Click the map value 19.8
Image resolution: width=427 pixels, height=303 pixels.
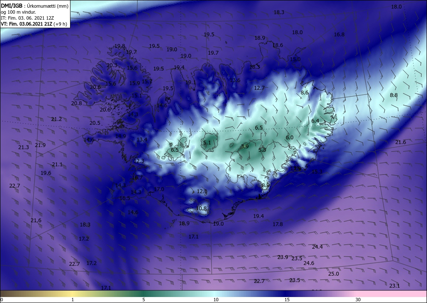pos(120,46)
